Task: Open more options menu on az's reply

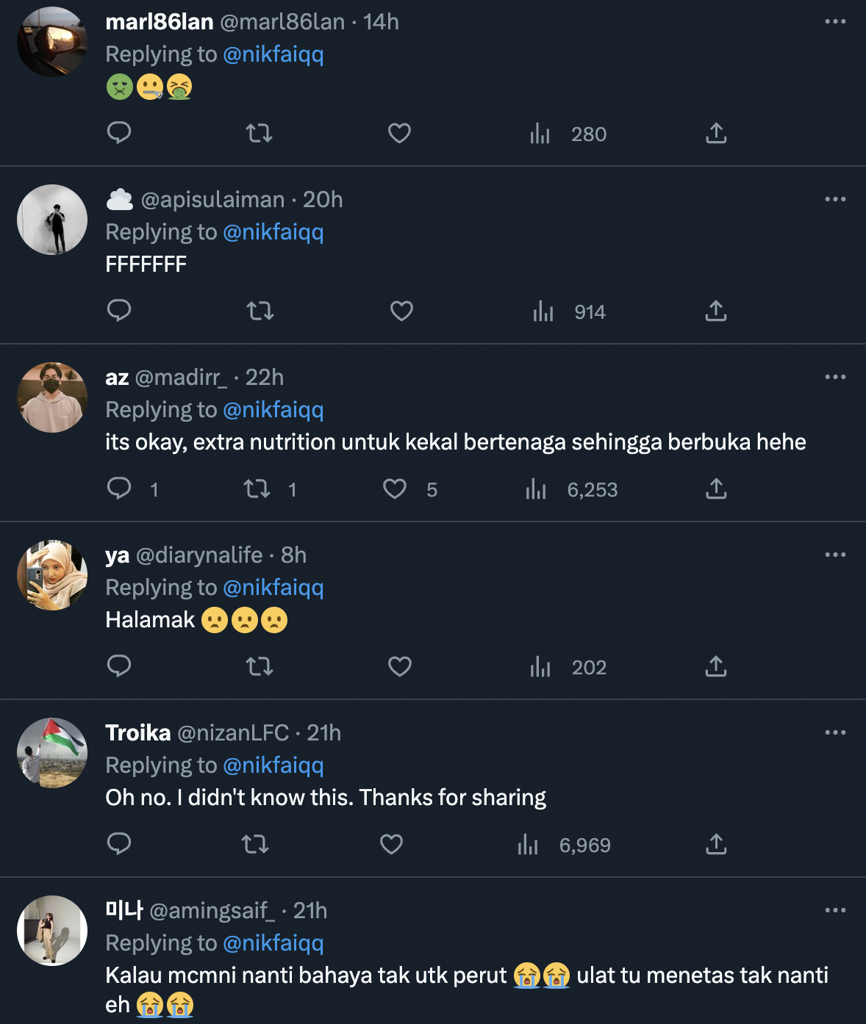Action: [x=835, y=377]
